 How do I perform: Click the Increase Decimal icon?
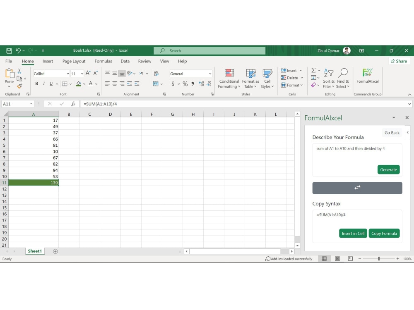[202, 84]
